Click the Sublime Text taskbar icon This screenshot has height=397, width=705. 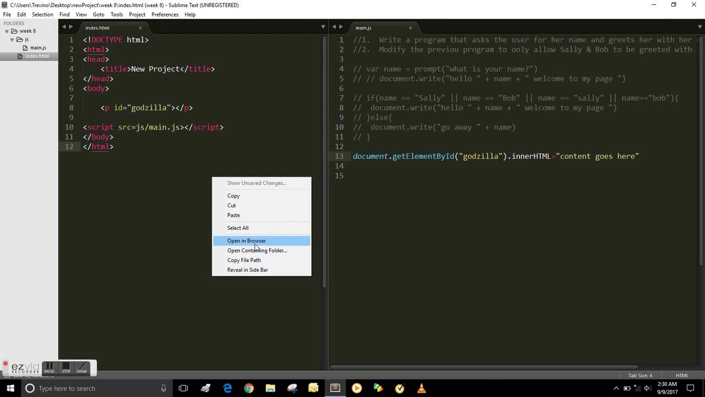pos(335,388)
